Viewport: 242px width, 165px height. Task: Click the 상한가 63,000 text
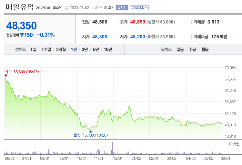pyautogui.click(x=161, y=22)
